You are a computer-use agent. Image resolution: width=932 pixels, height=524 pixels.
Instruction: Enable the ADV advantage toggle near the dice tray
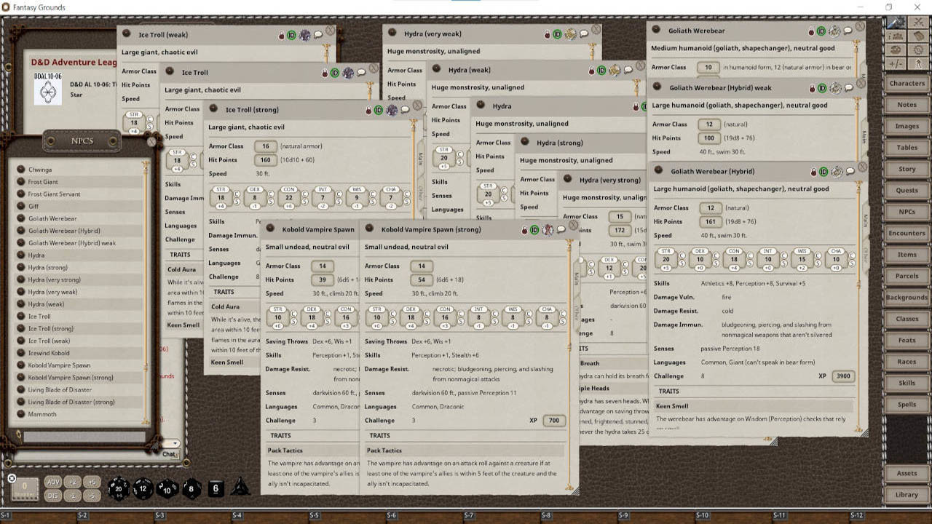[53, 480]
